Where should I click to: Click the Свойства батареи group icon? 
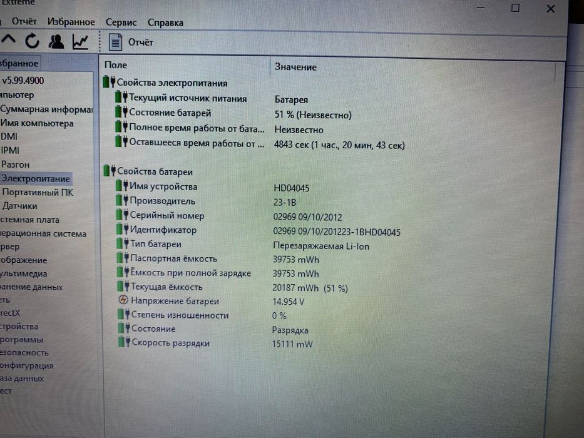point(110,171)
